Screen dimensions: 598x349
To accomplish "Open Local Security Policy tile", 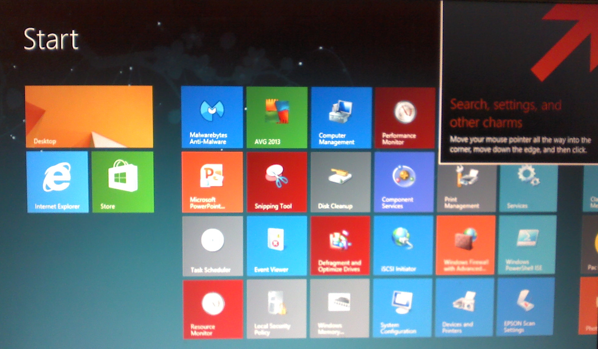I will (277, 309).
